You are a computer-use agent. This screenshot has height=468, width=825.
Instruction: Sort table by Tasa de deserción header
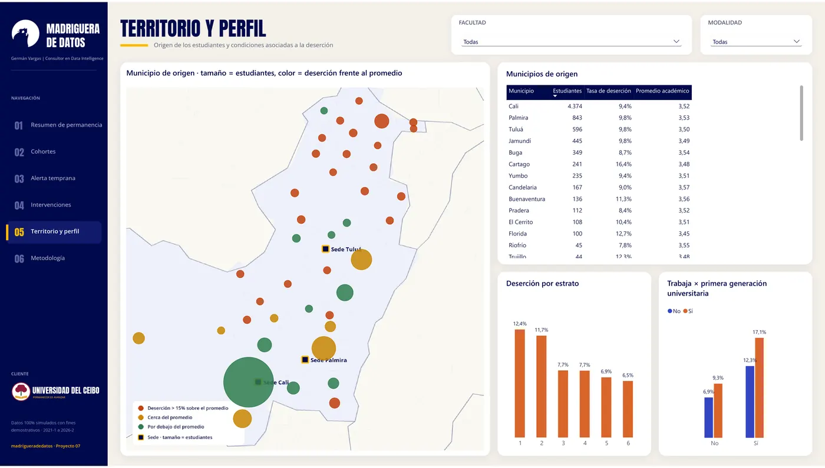coord(609,91)
